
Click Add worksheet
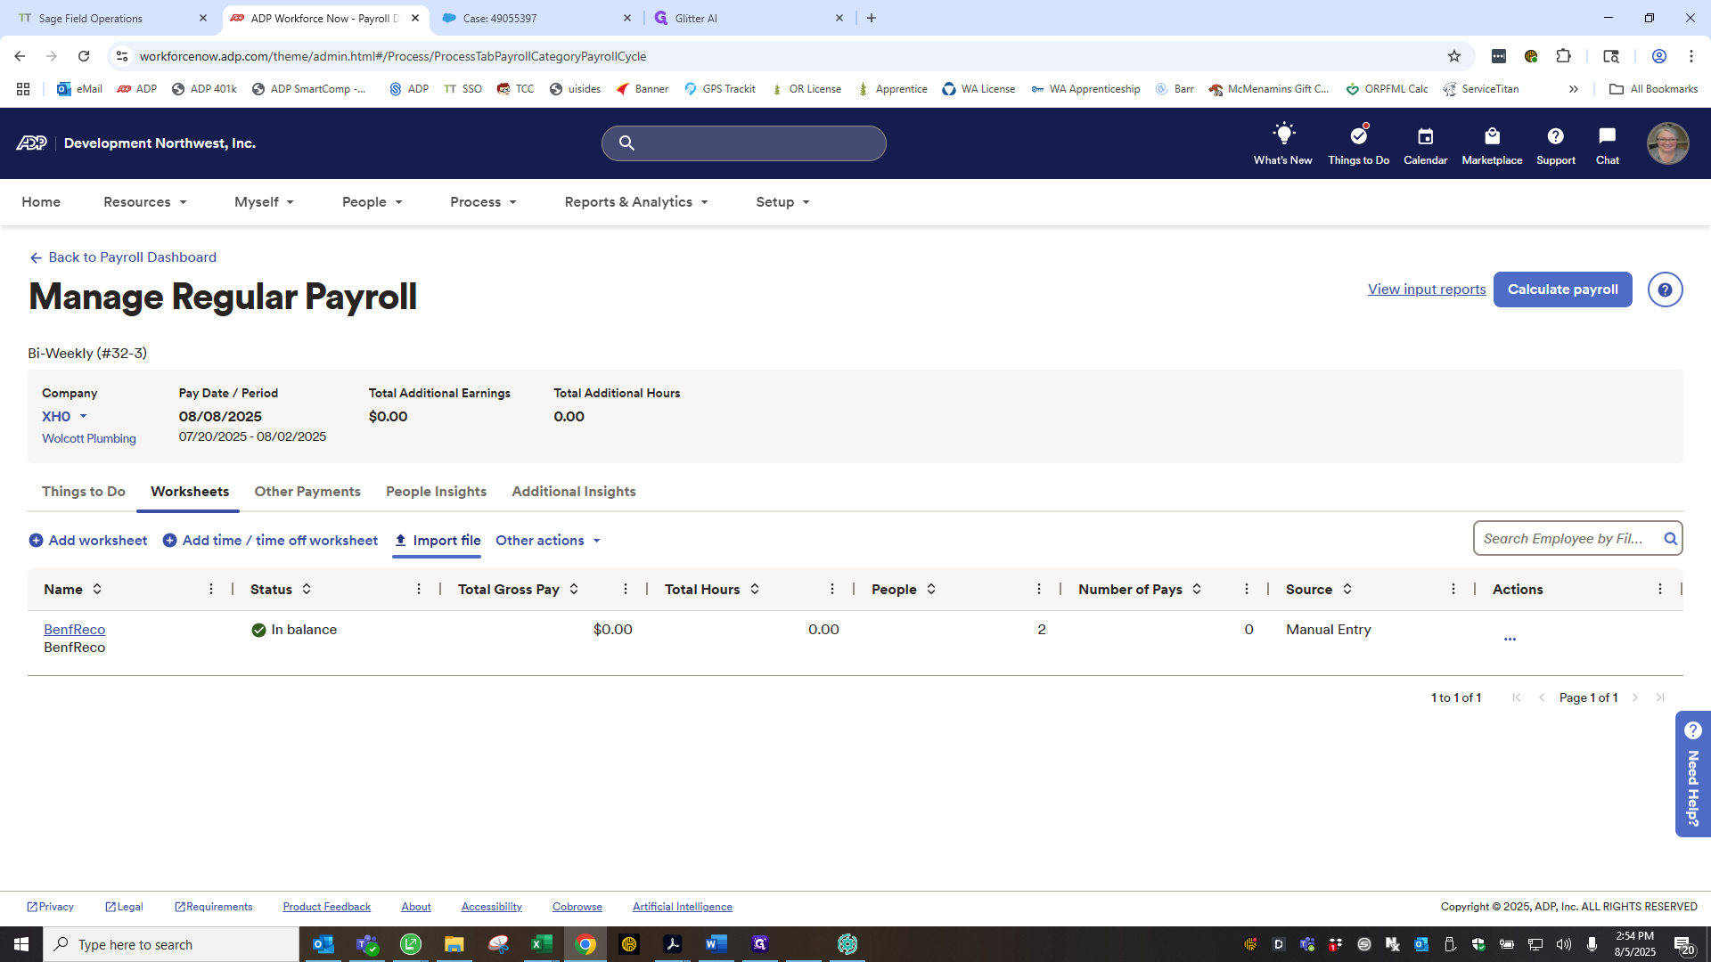tap(88, 541)
